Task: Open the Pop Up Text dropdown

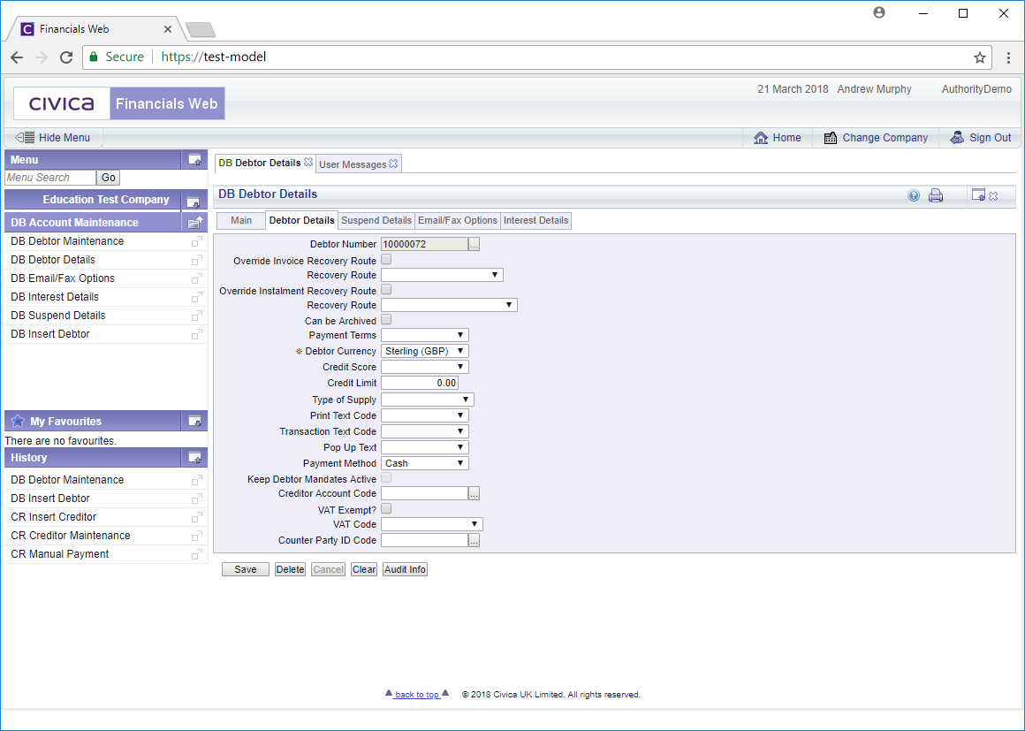Action: tap(425, 448)
